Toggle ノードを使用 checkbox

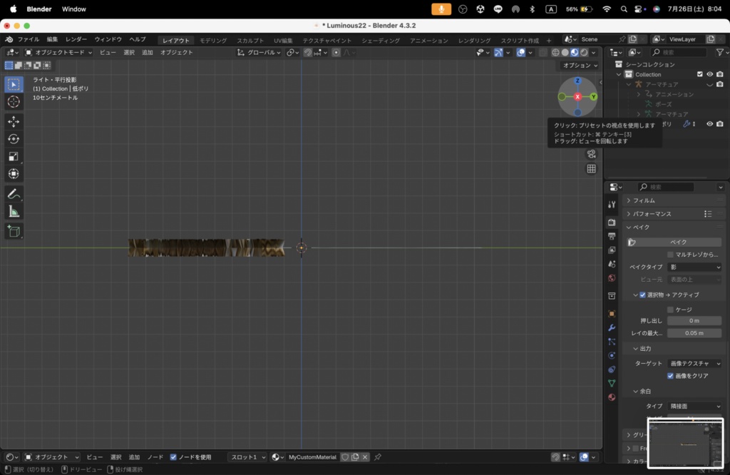173,457
